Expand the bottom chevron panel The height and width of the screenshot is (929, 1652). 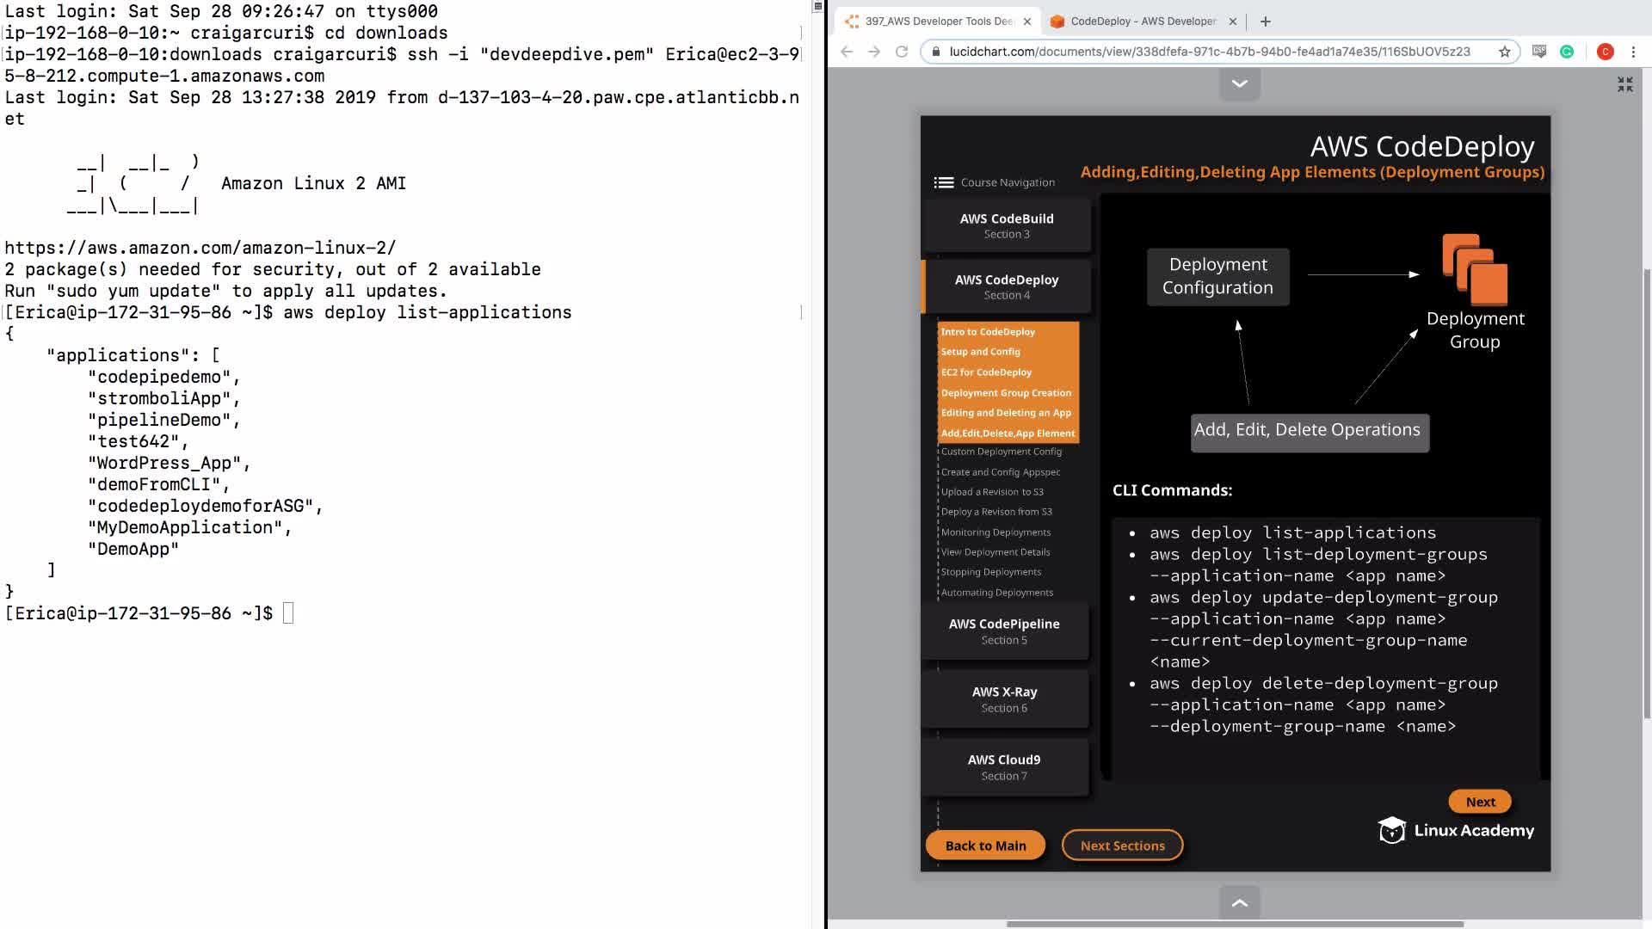(1240, 902)
